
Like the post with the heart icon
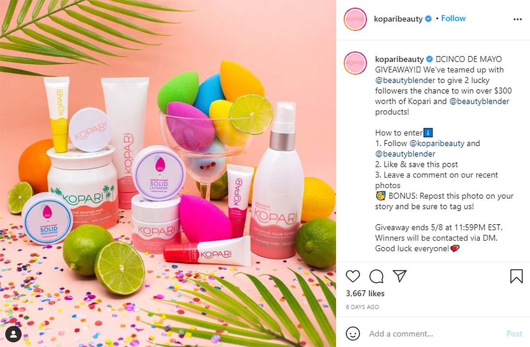coord(353,276)
